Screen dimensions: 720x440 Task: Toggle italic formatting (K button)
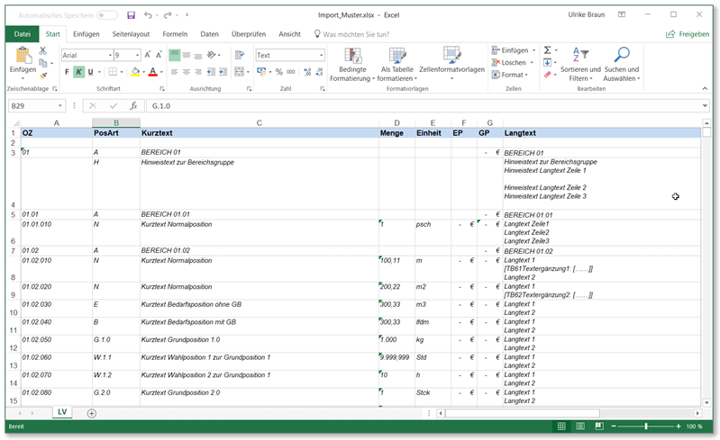(79, 72)
